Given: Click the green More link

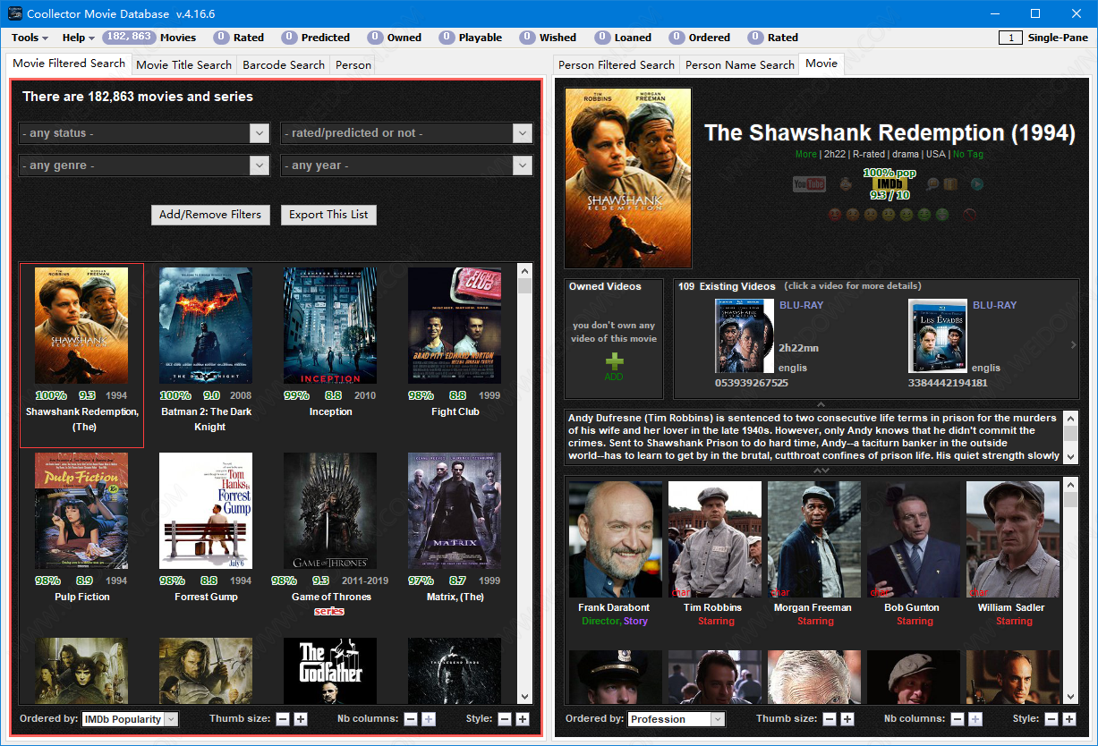Looking at the screenshot, I should click(805, 154).
